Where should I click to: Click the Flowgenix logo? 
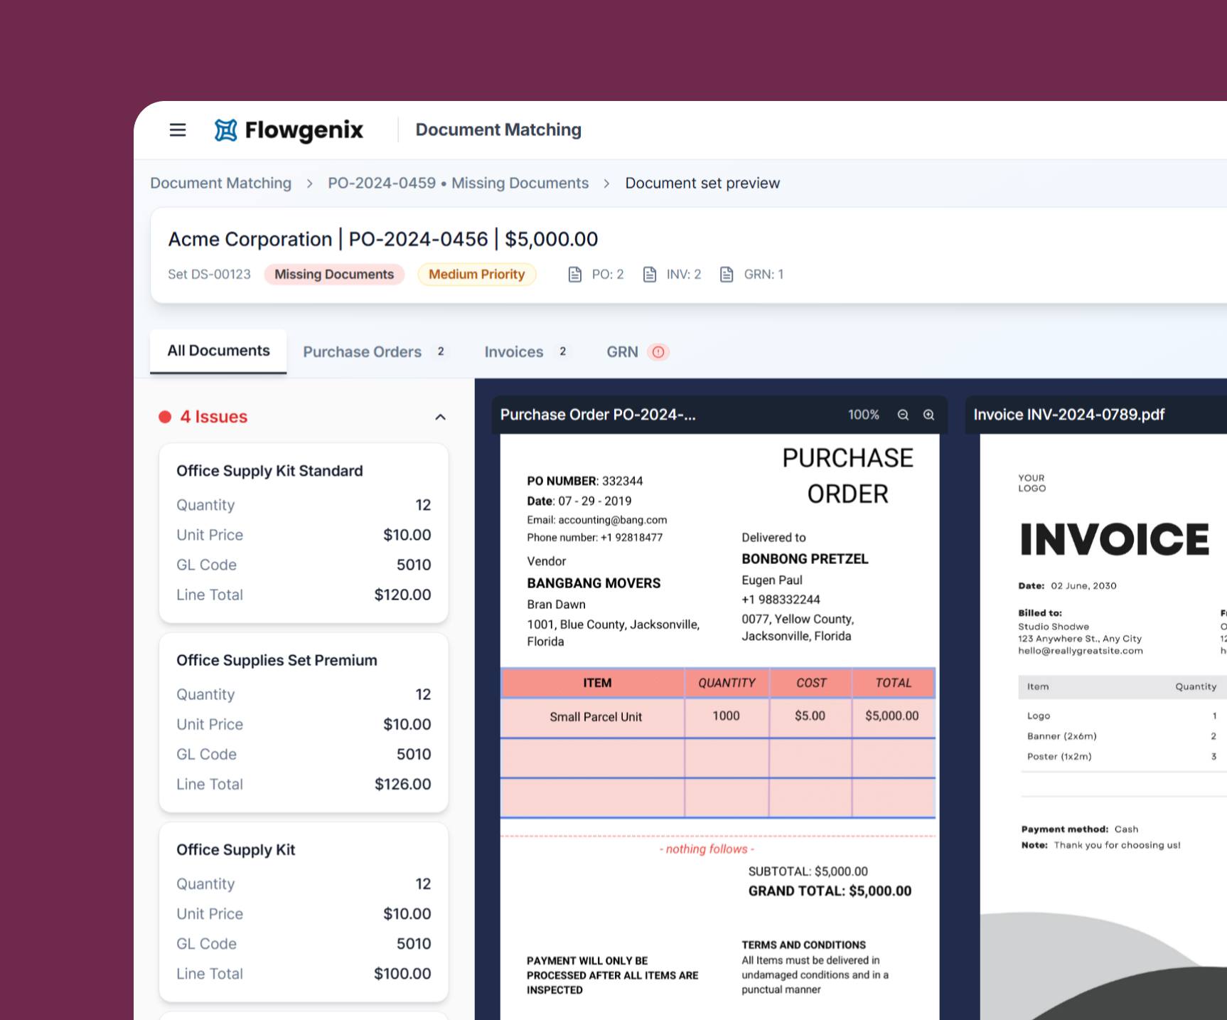[289, 130]
